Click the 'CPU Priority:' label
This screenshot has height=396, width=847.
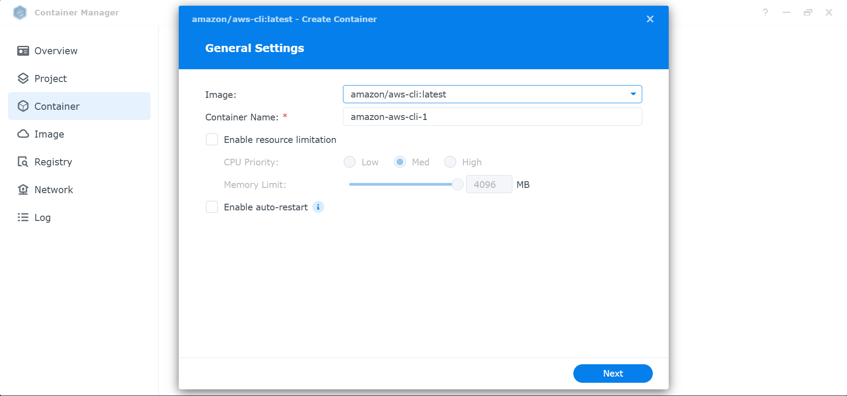click(251, 162)
